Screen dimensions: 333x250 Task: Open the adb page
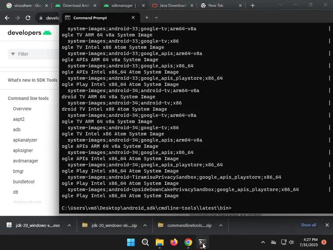tap(17, 130)
